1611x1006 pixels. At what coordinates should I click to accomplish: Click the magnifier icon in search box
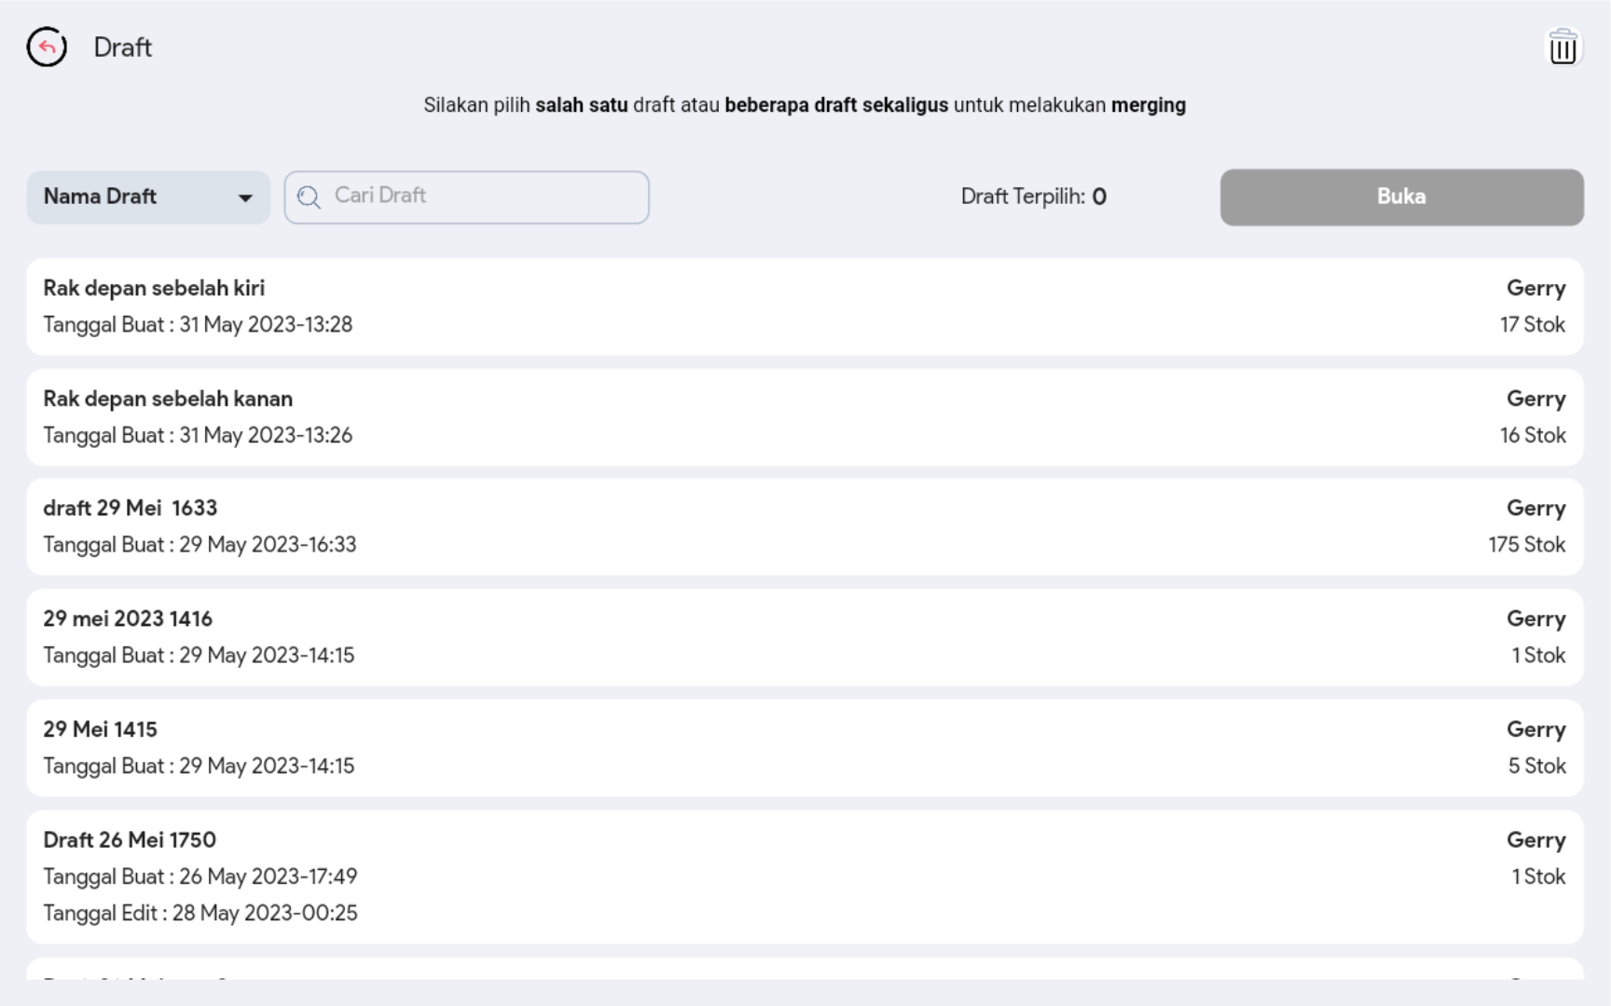309,197
